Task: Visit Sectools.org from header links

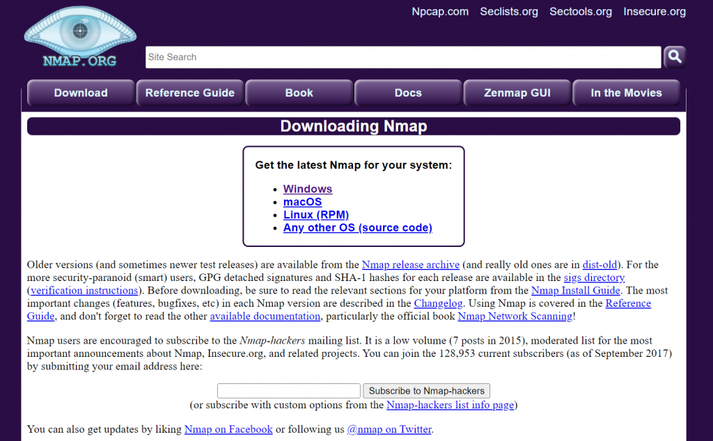Action: pyautogui.click(x=581, y=11)
